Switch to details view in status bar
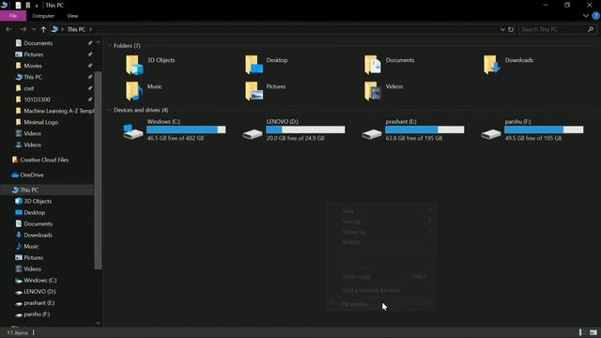The image size is (601, 338). coord(580,332)
